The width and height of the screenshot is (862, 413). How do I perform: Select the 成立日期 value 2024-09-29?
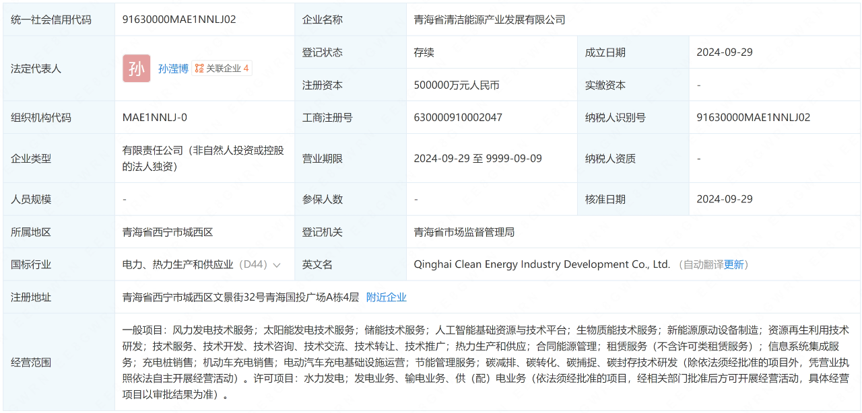[x=725, y=52]
